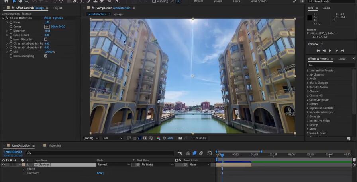357x182 pixels.
Task: Click the Toggle Transparency Grid icon
Action: pyautogui.click(x=134, y=138)
